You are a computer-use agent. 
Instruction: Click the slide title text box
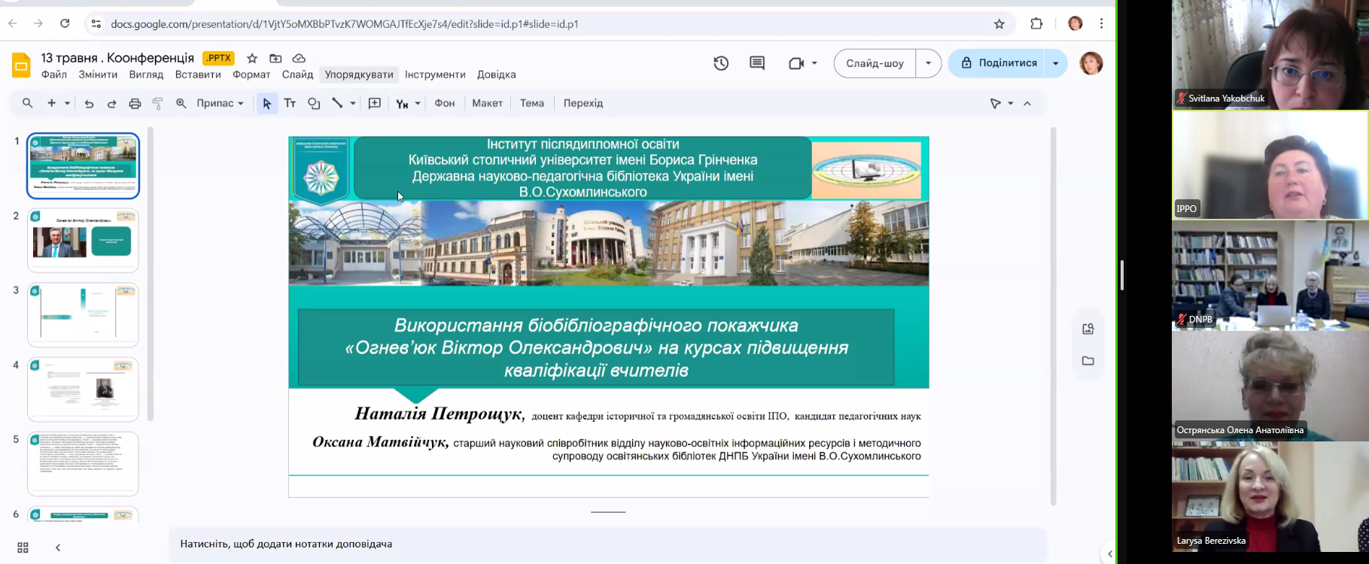click(x=596, y=347)
